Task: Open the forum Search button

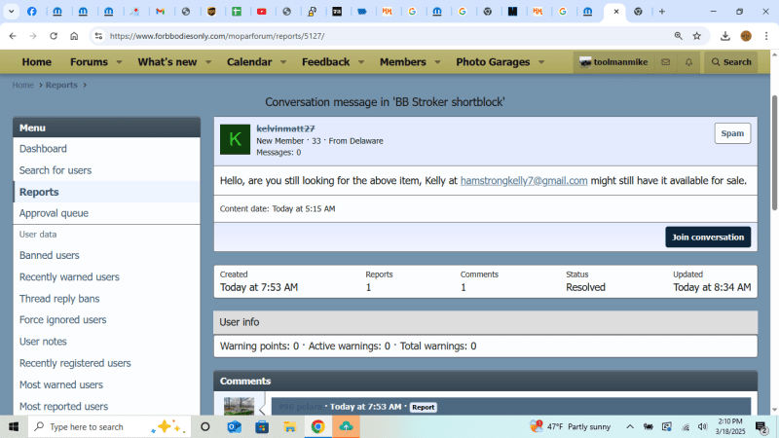Action: [x=731, y=62]
